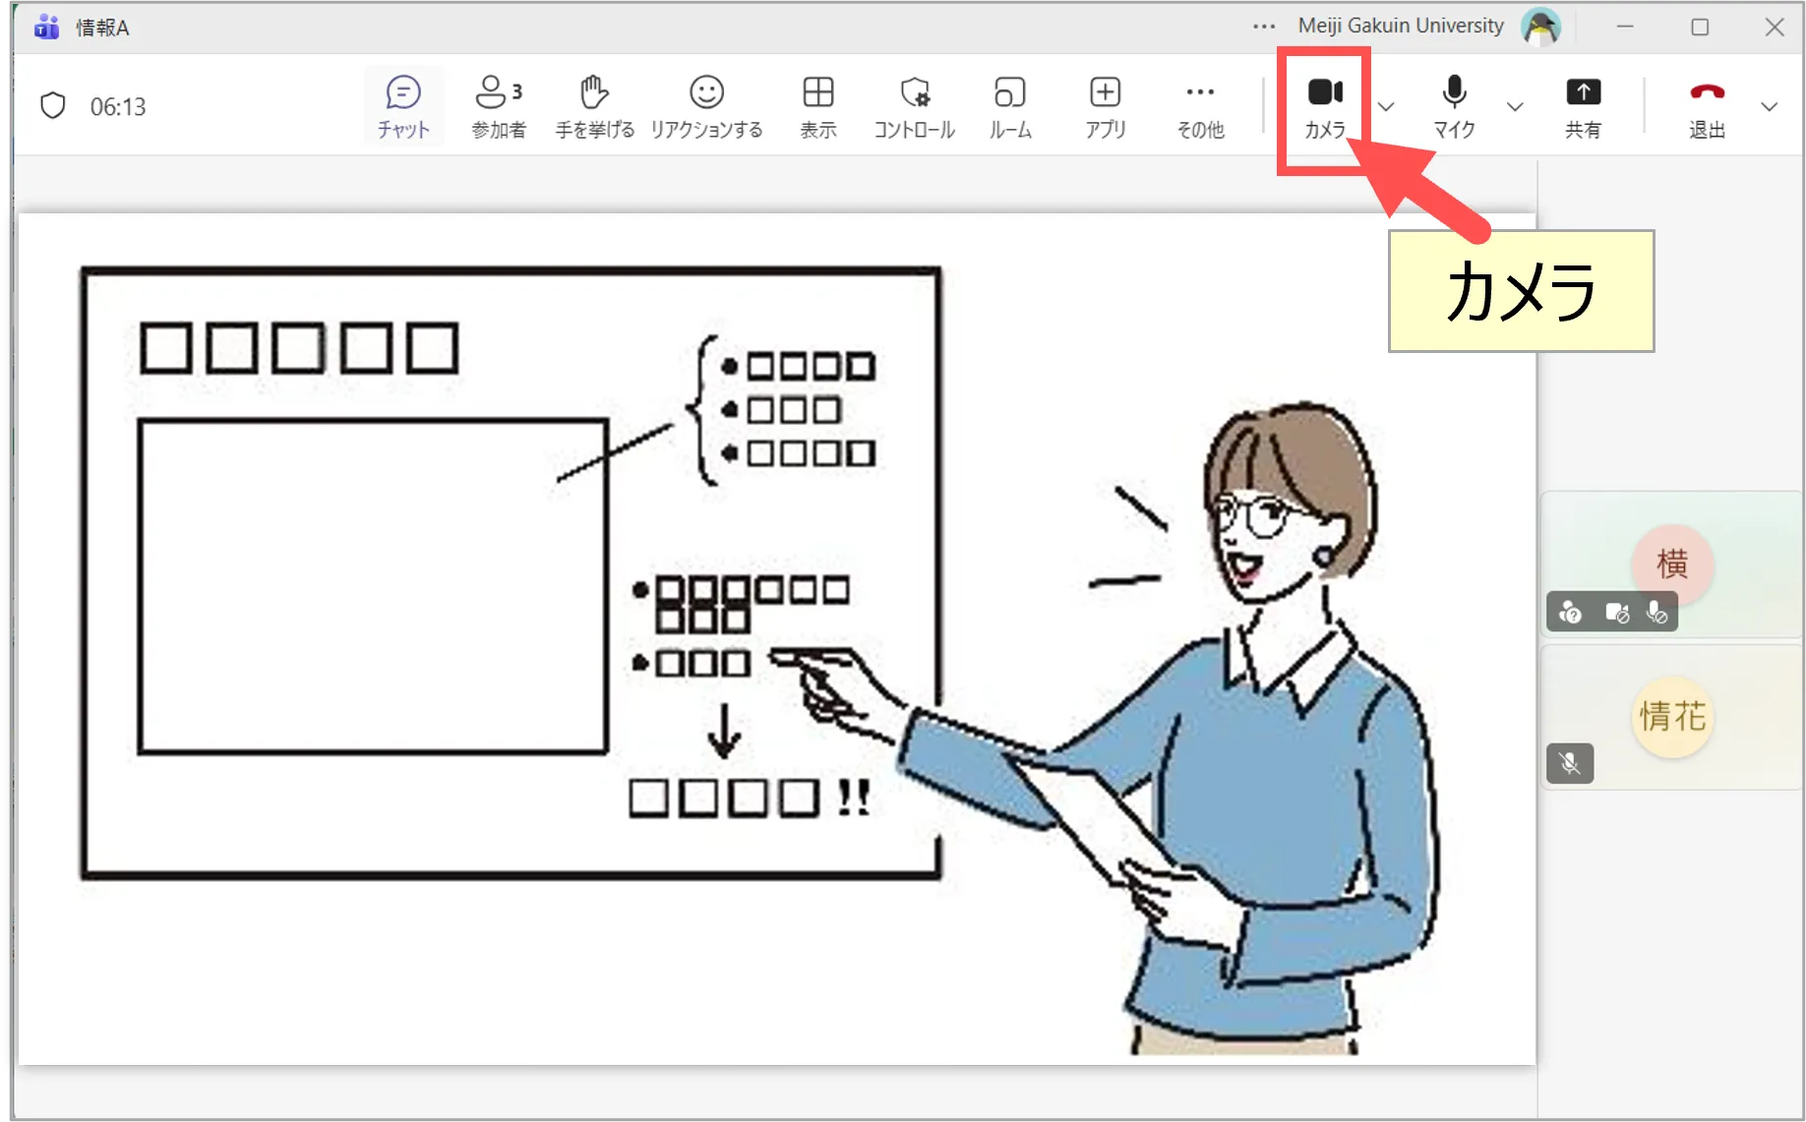
Task: Open the view (表示) layout options
Action: tap(817, 106)
